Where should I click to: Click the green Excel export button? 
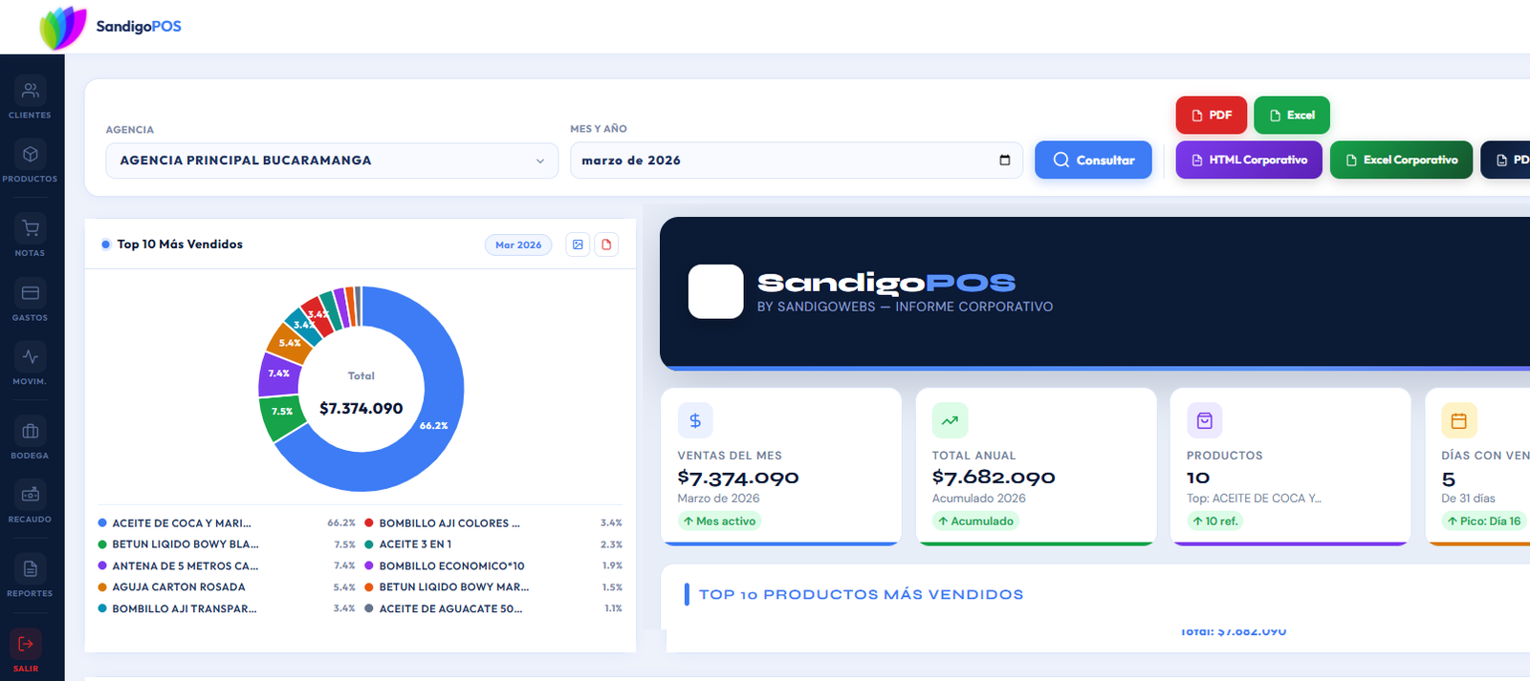1292,115
